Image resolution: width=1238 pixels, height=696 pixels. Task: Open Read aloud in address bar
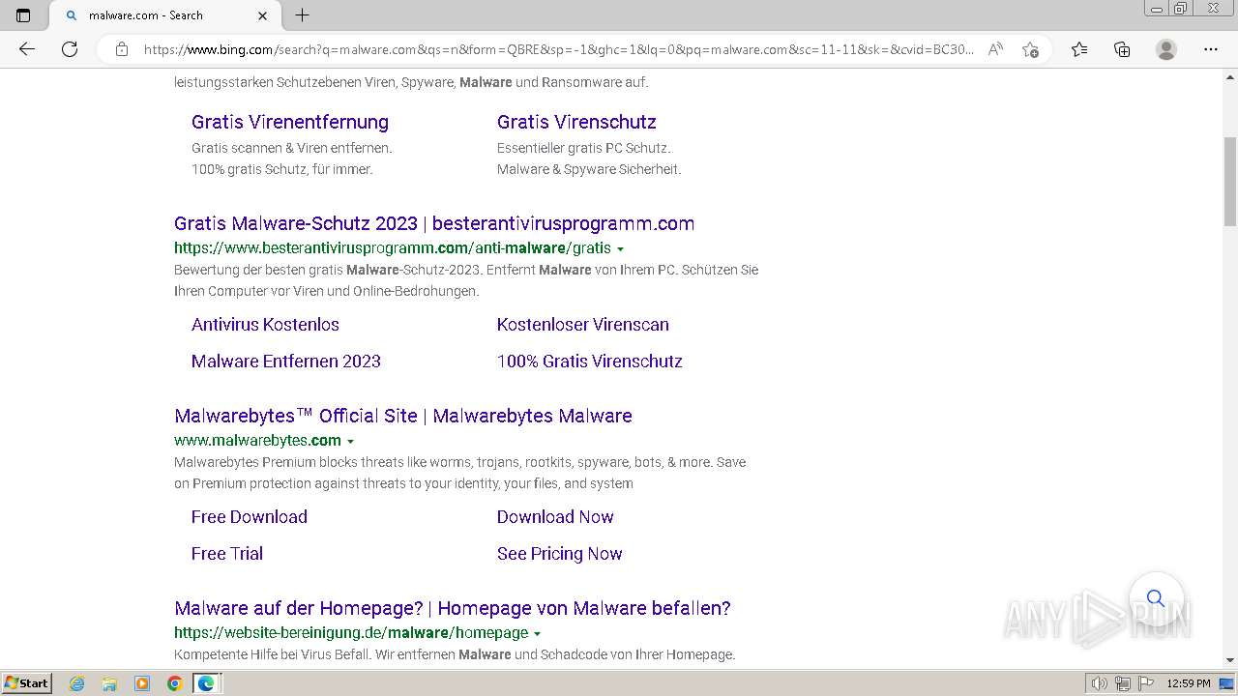click(995, 49)
